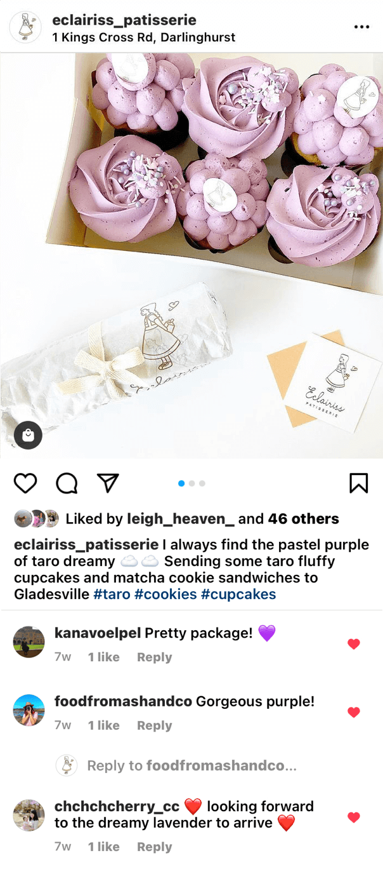Reply to kanavoelpel's comment
The width and height of the screenshot is (383, 874).
point(154,657)
